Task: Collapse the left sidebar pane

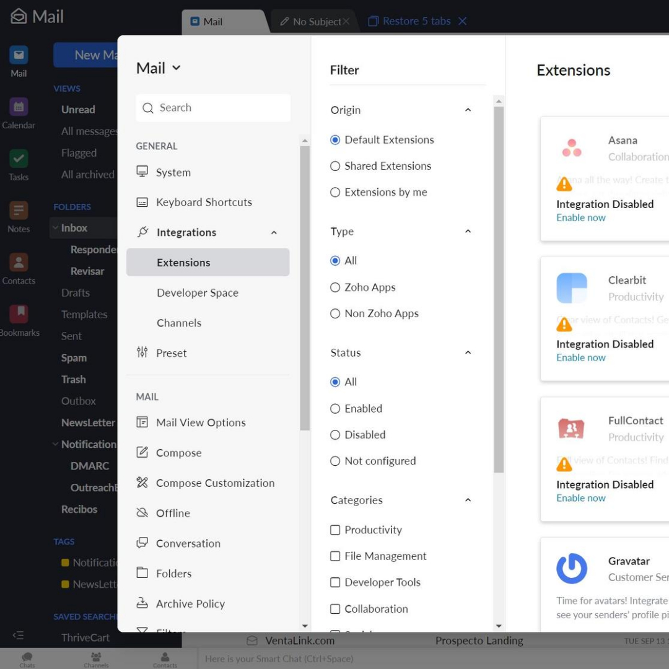Action: (19, 636)
